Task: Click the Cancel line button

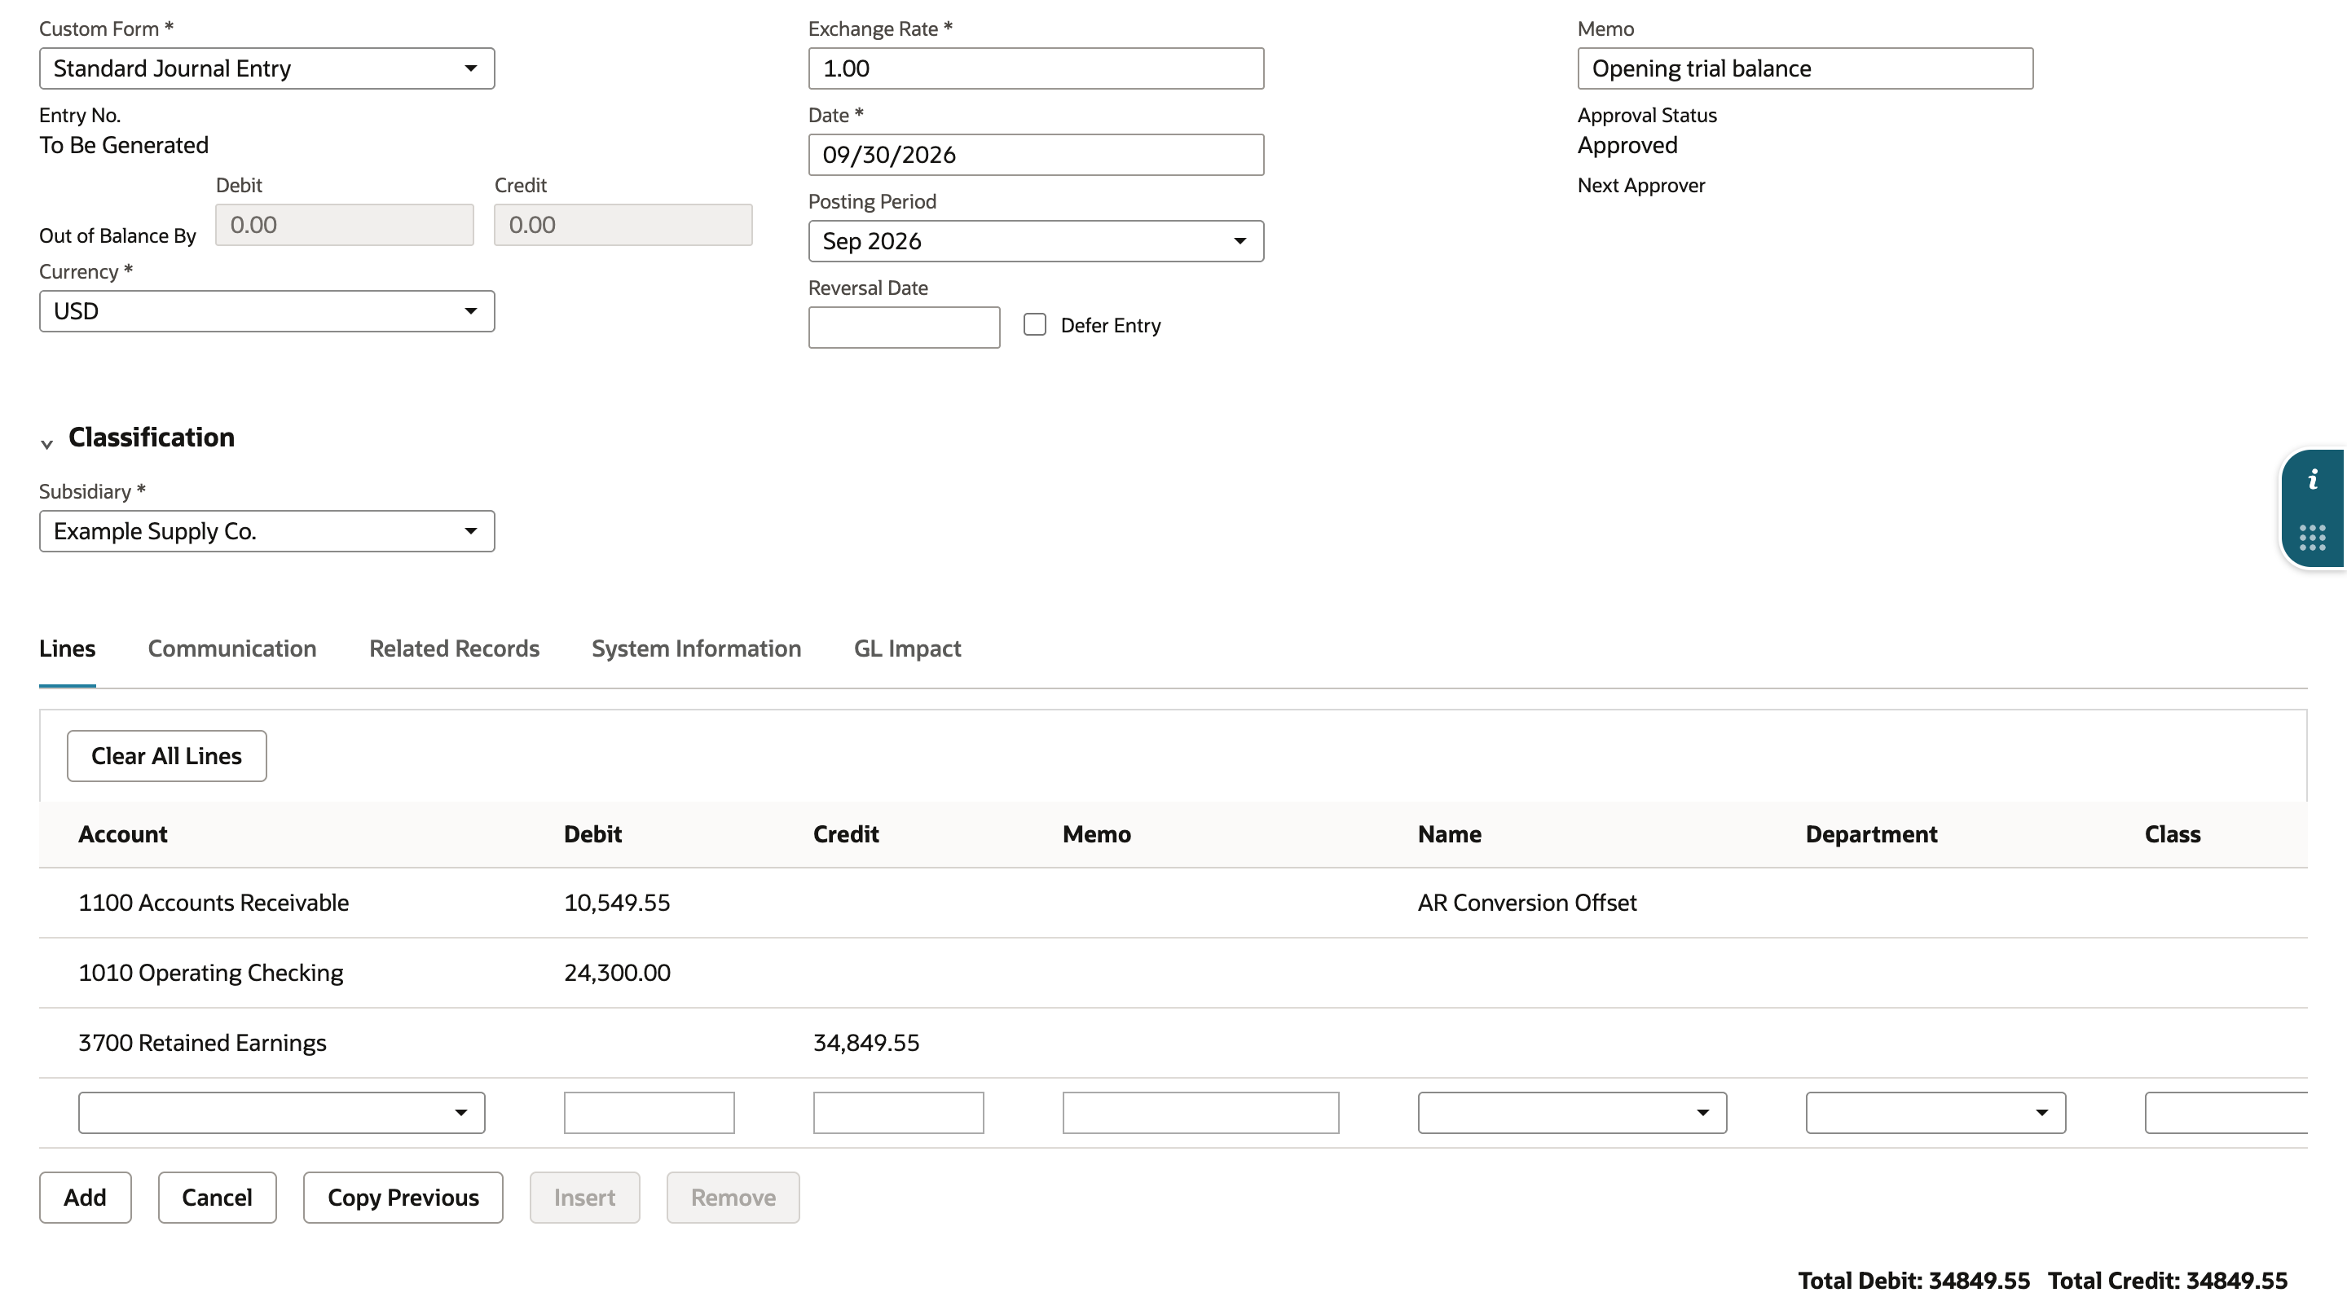Action: point(217,1198)
